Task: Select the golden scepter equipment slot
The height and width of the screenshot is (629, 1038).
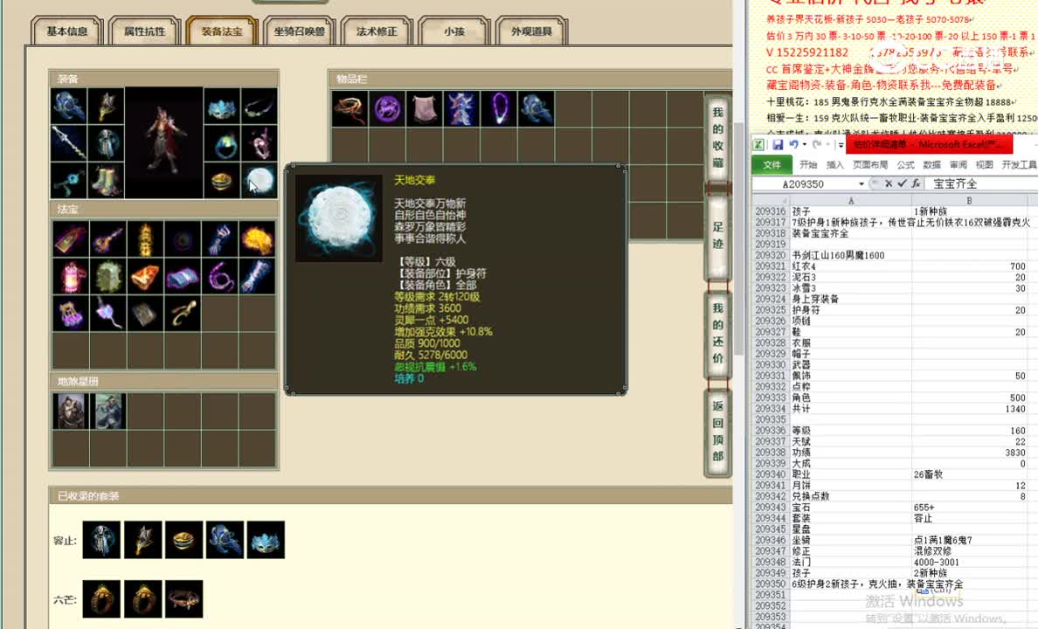Action: 106,106
